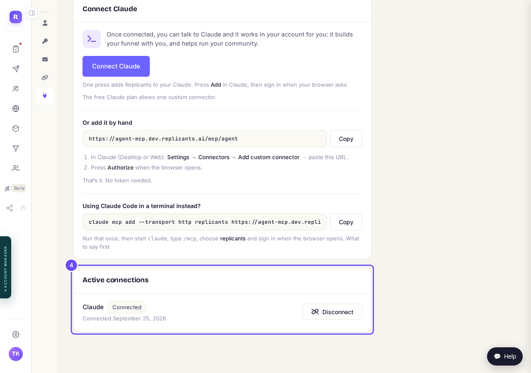Click 'The free Claude plan allows one custom connector.' text
531x373 pixels.
pos(149,97)
